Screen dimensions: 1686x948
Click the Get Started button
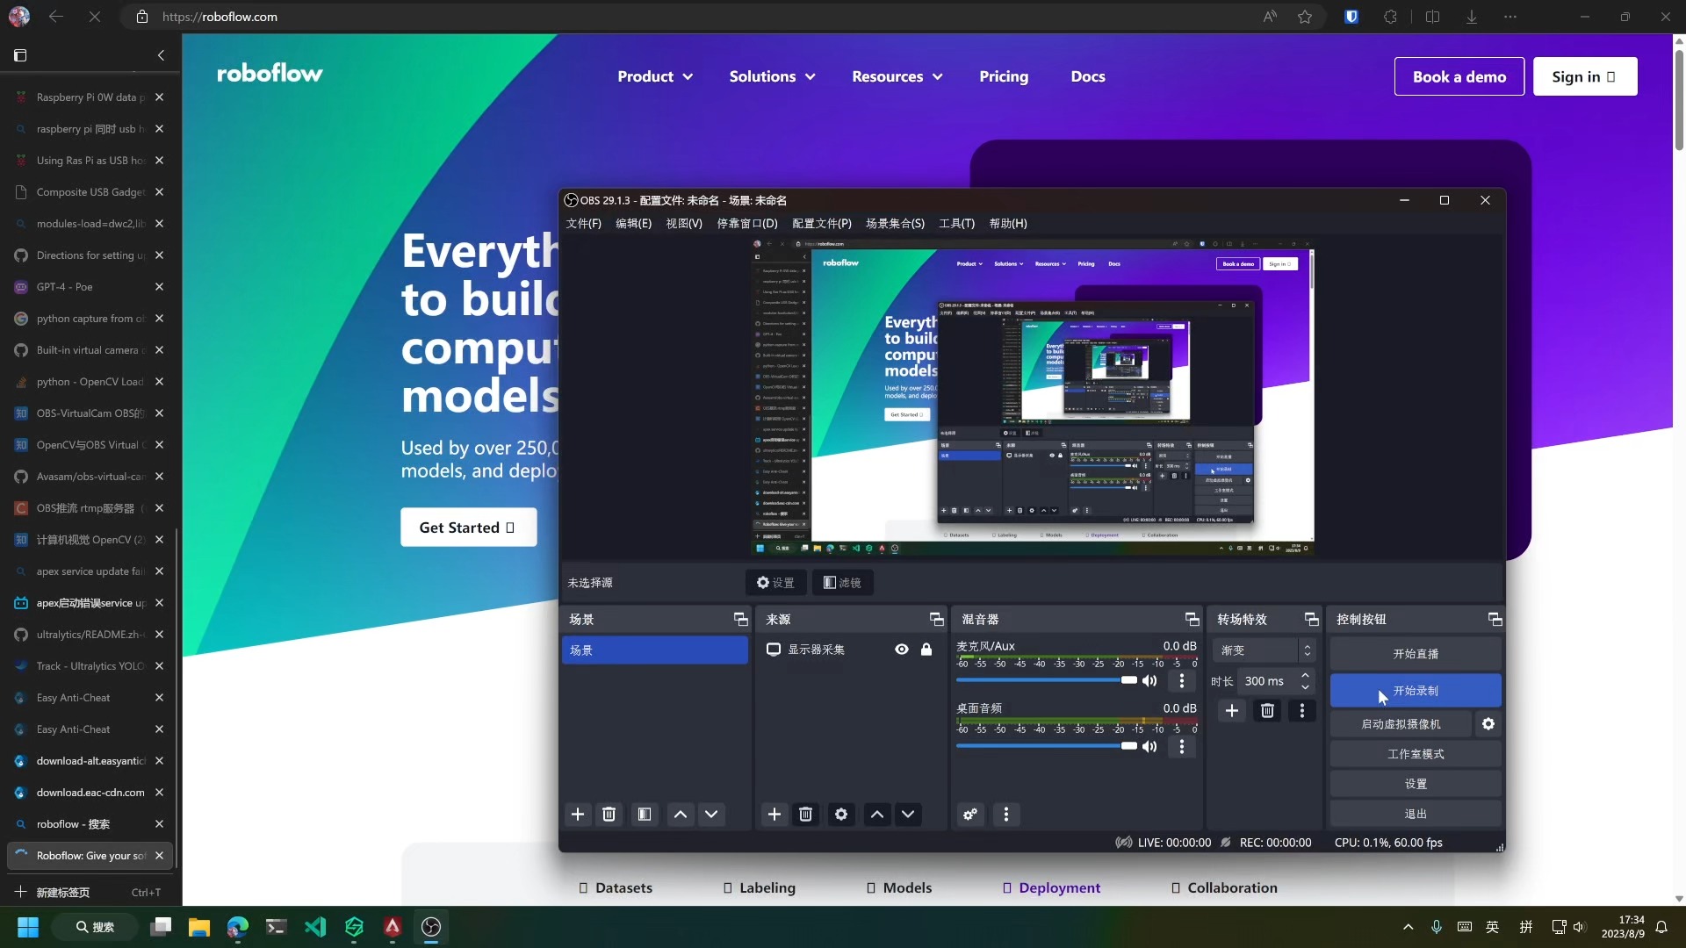(x=468, y=528)
